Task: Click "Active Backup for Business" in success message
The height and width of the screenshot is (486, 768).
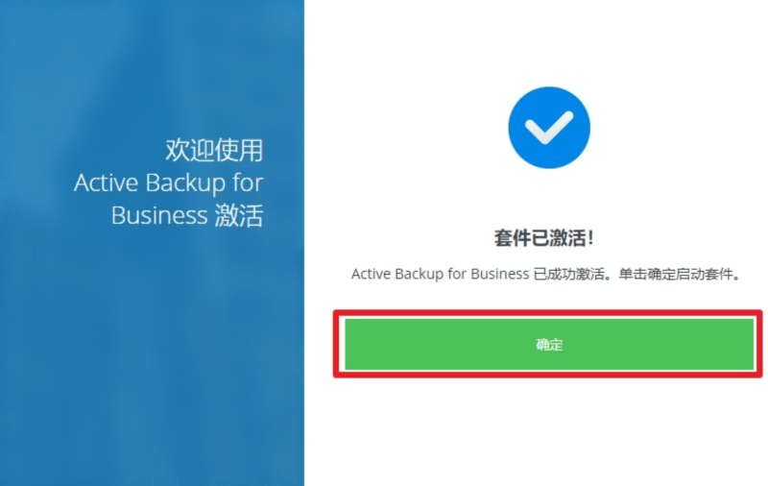Action: (x=441, y=274)
